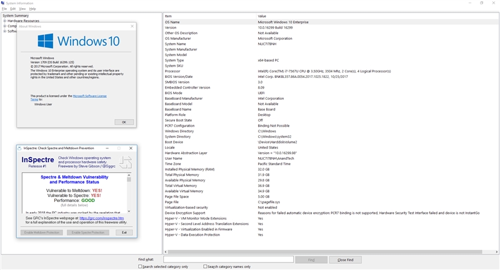Open the File menu

[4, 9]
